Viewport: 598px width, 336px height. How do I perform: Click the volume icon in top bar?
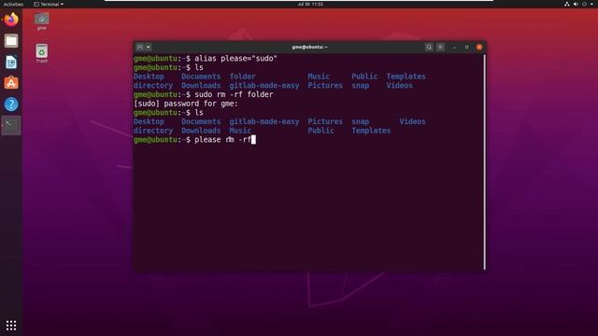point(576,4)
